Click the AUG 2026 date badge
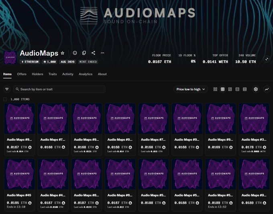The image size is (273, 214). (x=67, y=62)
